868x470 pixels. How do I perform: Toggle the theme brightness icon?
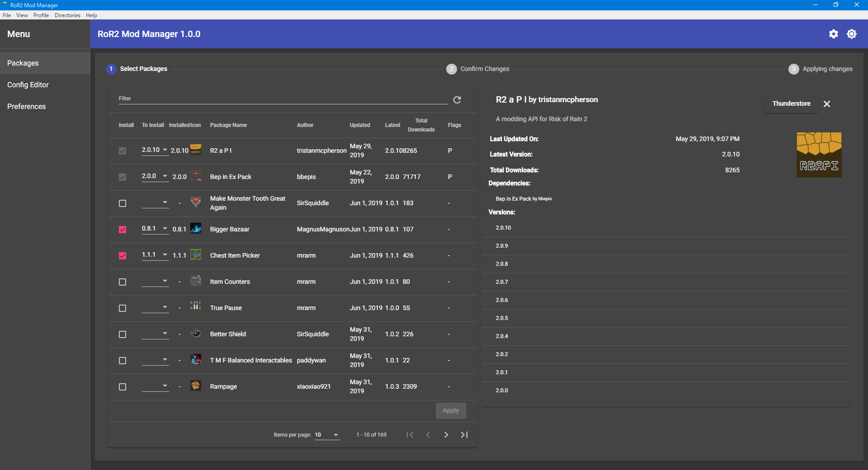pos(852,34)
